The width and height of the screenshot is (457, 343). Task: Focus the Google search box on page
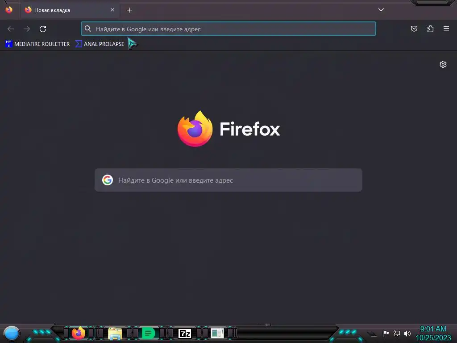pyautogui.click(x=228, y=180)
